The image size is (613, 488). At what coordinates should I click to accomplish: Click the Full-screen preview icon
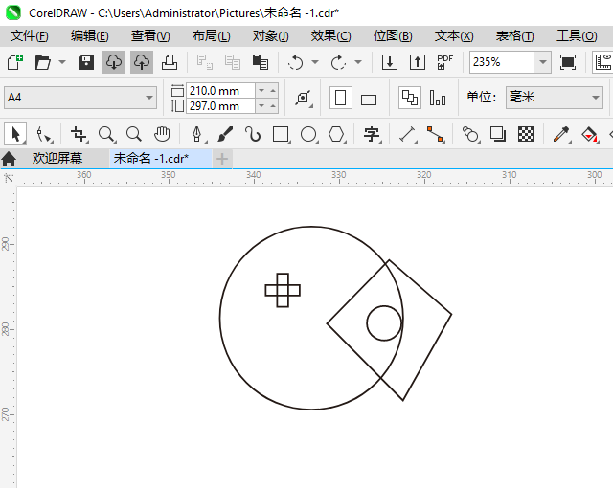[x=568, y=62]
